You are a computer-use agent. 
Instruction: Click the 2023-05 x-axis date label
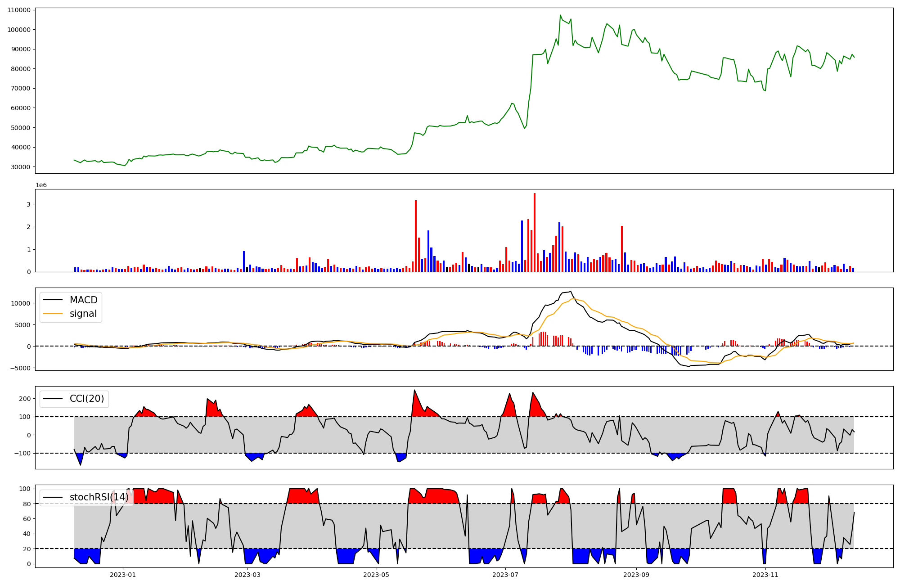[376, 575]
